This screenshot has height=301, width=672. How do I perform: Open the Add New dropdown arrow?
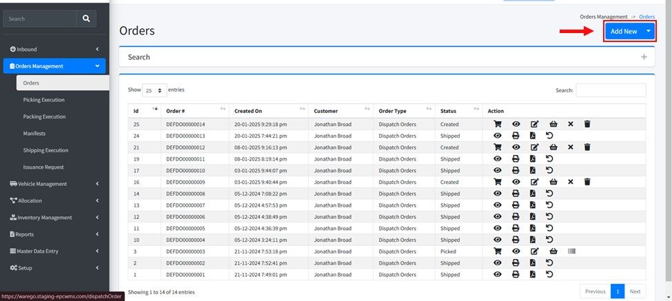(649, 31)
